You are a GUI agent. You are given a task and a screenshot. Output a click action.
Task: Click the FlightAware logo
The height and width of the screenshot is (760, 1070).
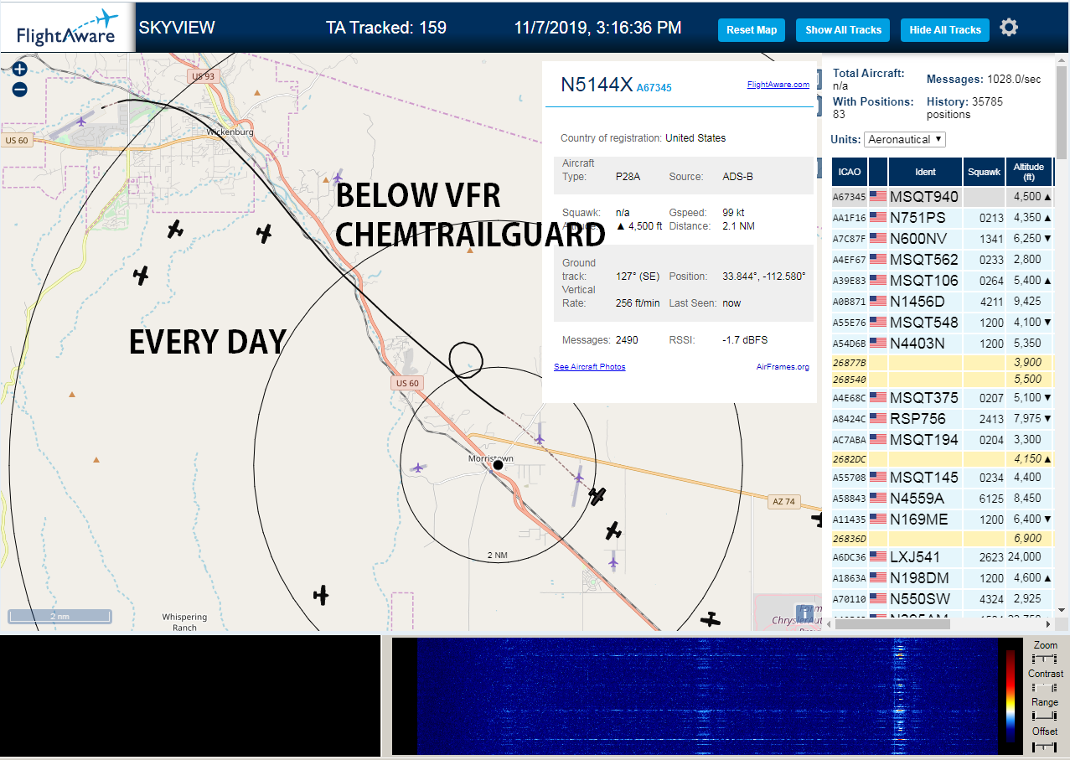tap(67, 28)
